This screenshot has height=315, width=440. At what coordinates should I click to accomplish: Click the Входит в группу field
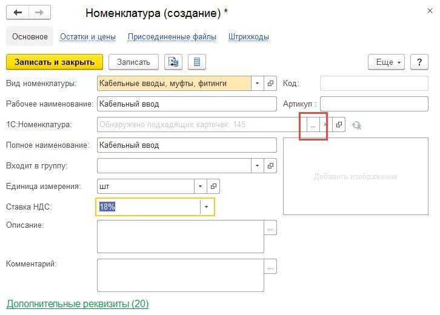(x=174, y=166)
